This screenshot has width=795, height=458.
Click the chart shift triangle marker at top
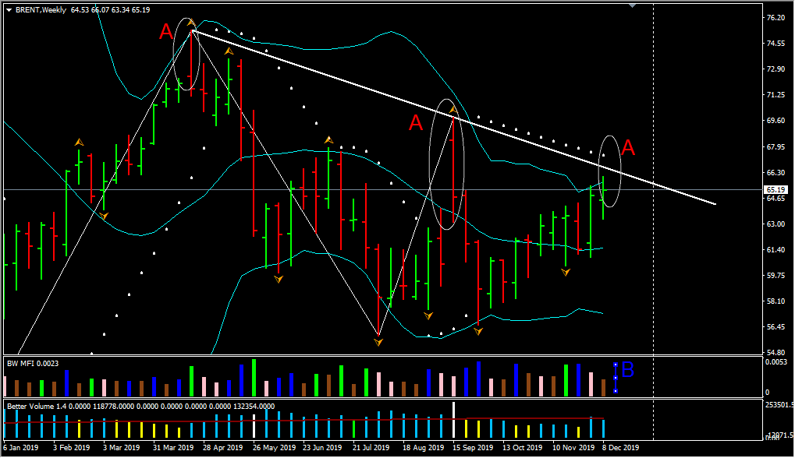[632, 5]
